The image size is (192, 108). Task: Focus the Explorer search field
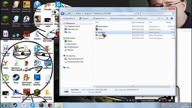tap(157, 13)
